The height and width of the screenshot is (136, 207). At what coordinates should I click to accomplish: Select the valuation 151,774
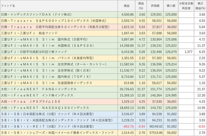pyautogui.click(x=156, y=89)
